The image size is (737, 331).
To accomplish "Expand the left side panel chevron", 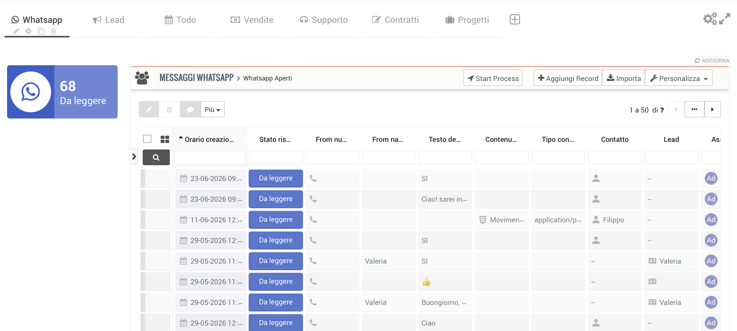I will coord(134,157).
